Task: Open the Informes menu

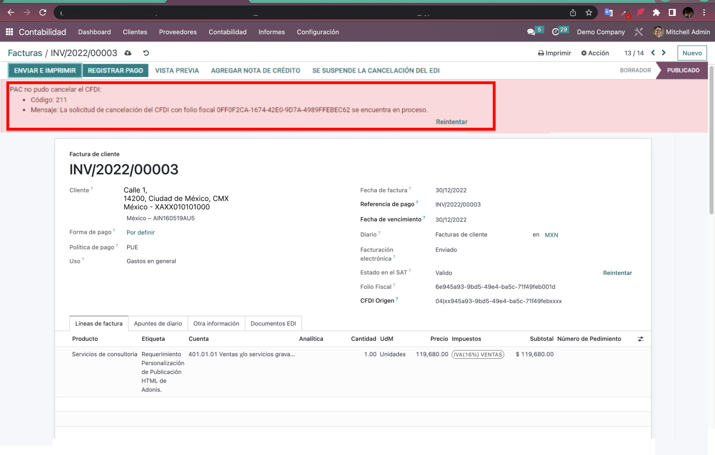Action: coord(272,32)
